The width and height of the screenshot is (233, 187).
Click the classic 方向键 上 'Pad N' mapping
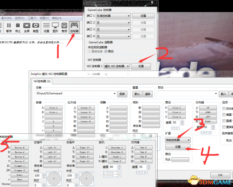point(143,147)
